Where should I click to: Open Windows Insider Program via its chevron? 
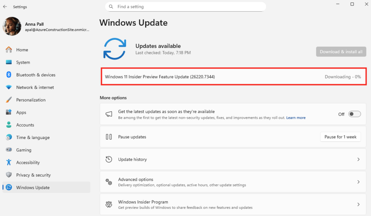[x=358, y=204]
